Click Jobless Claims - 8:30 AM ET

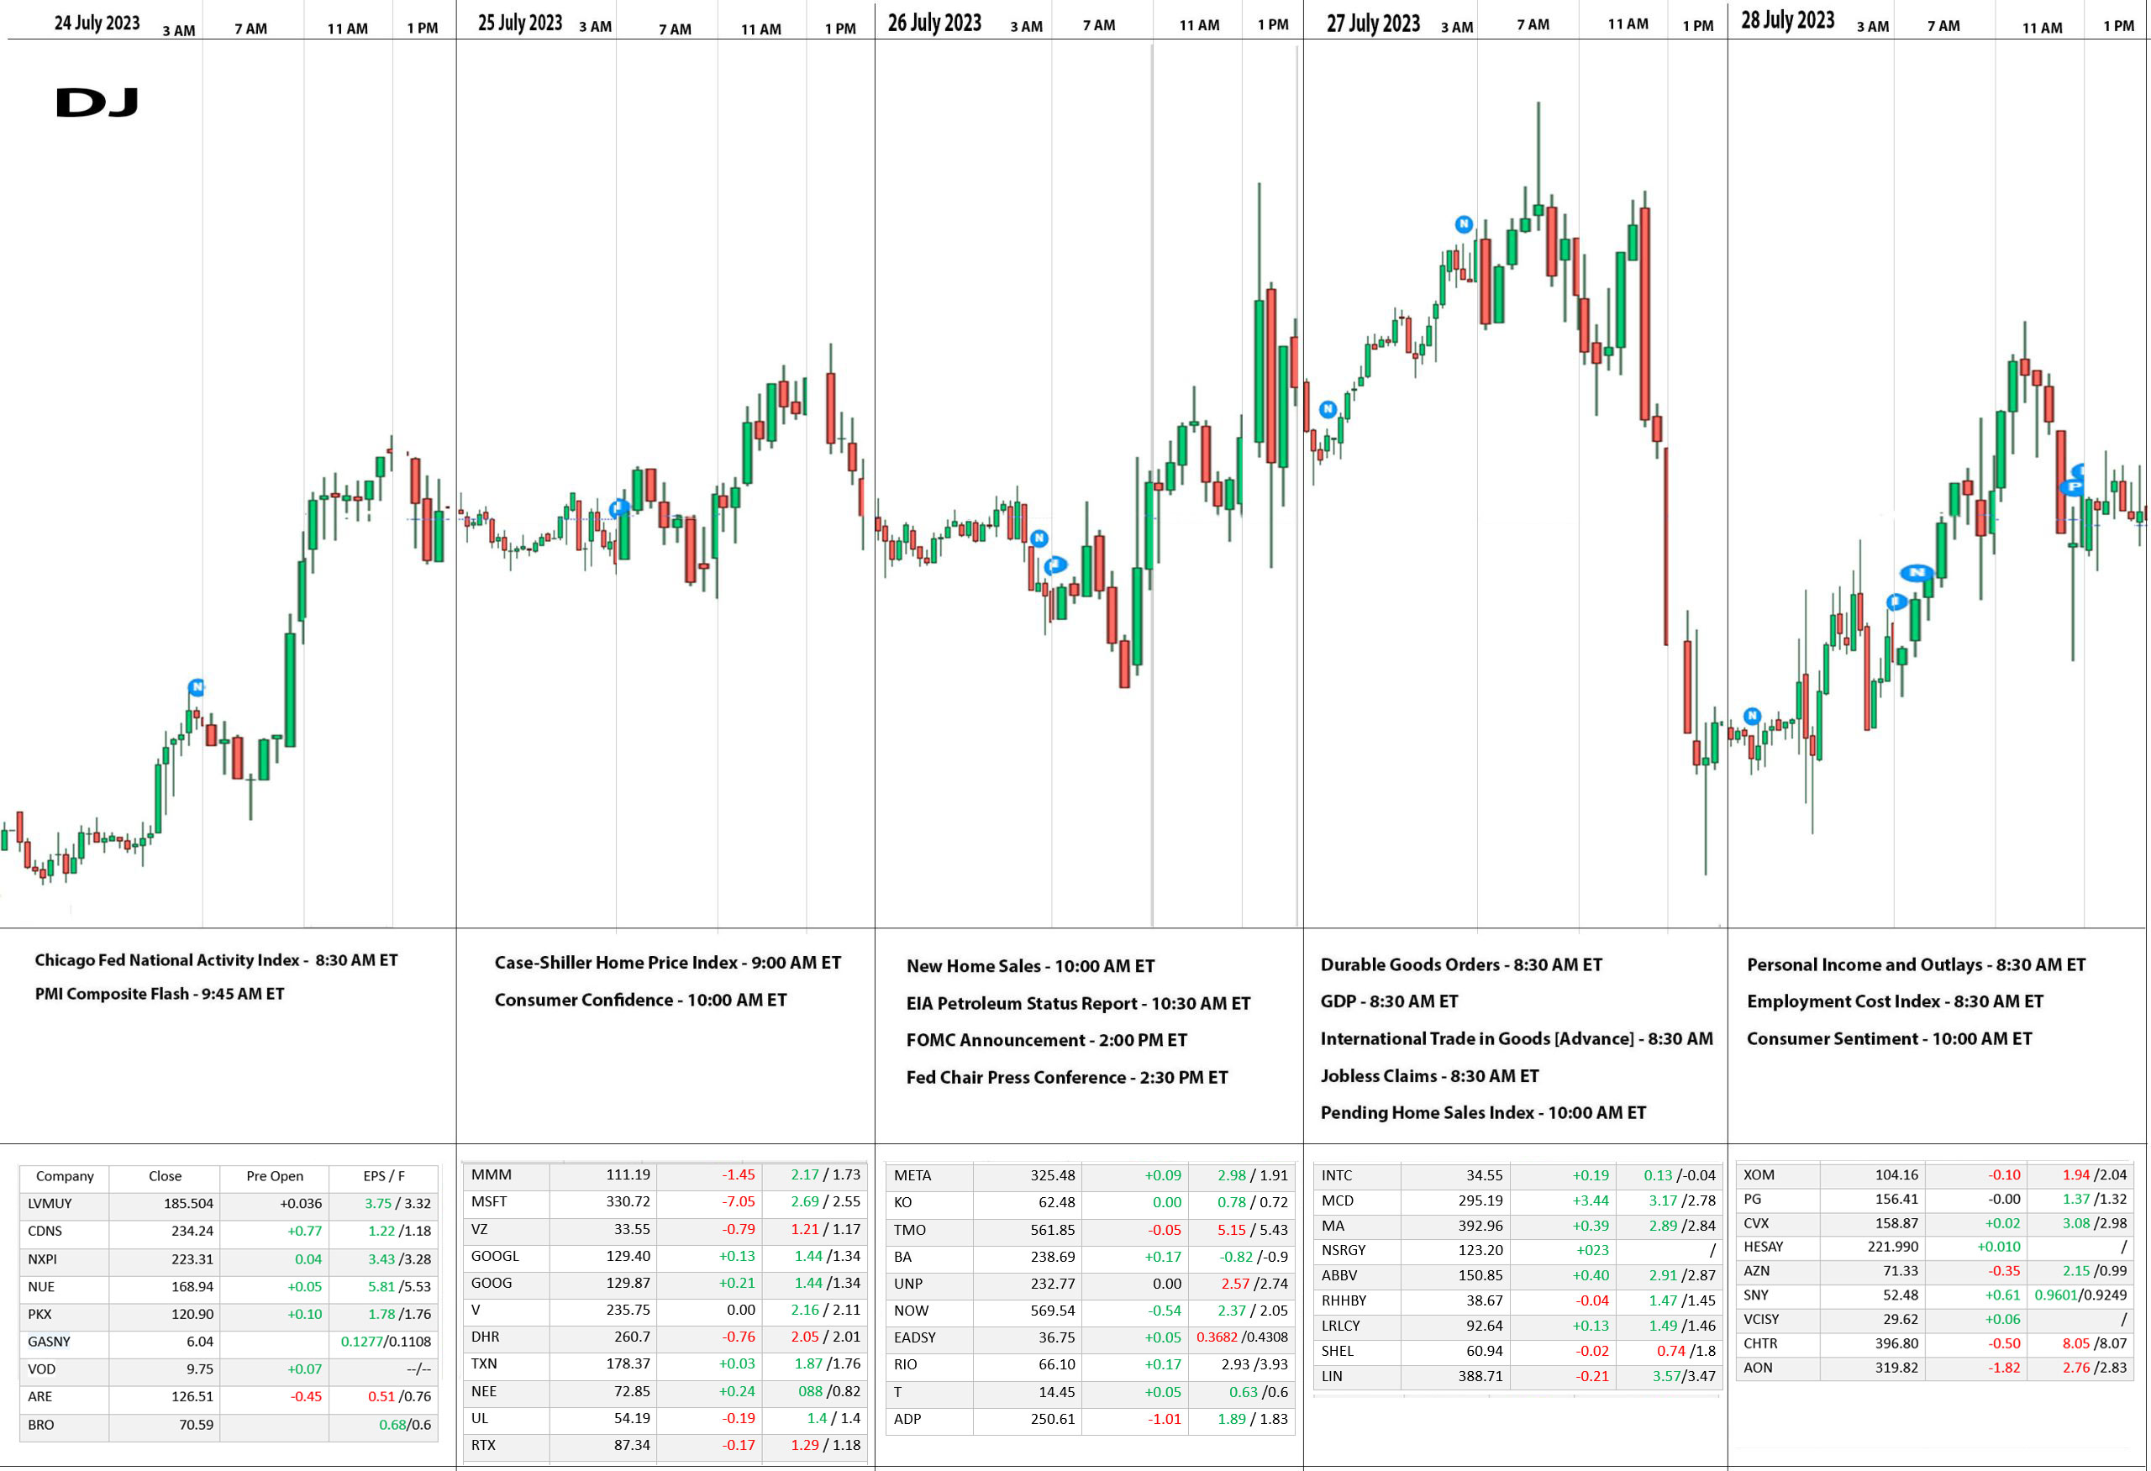click(x=1429, y=1076)
